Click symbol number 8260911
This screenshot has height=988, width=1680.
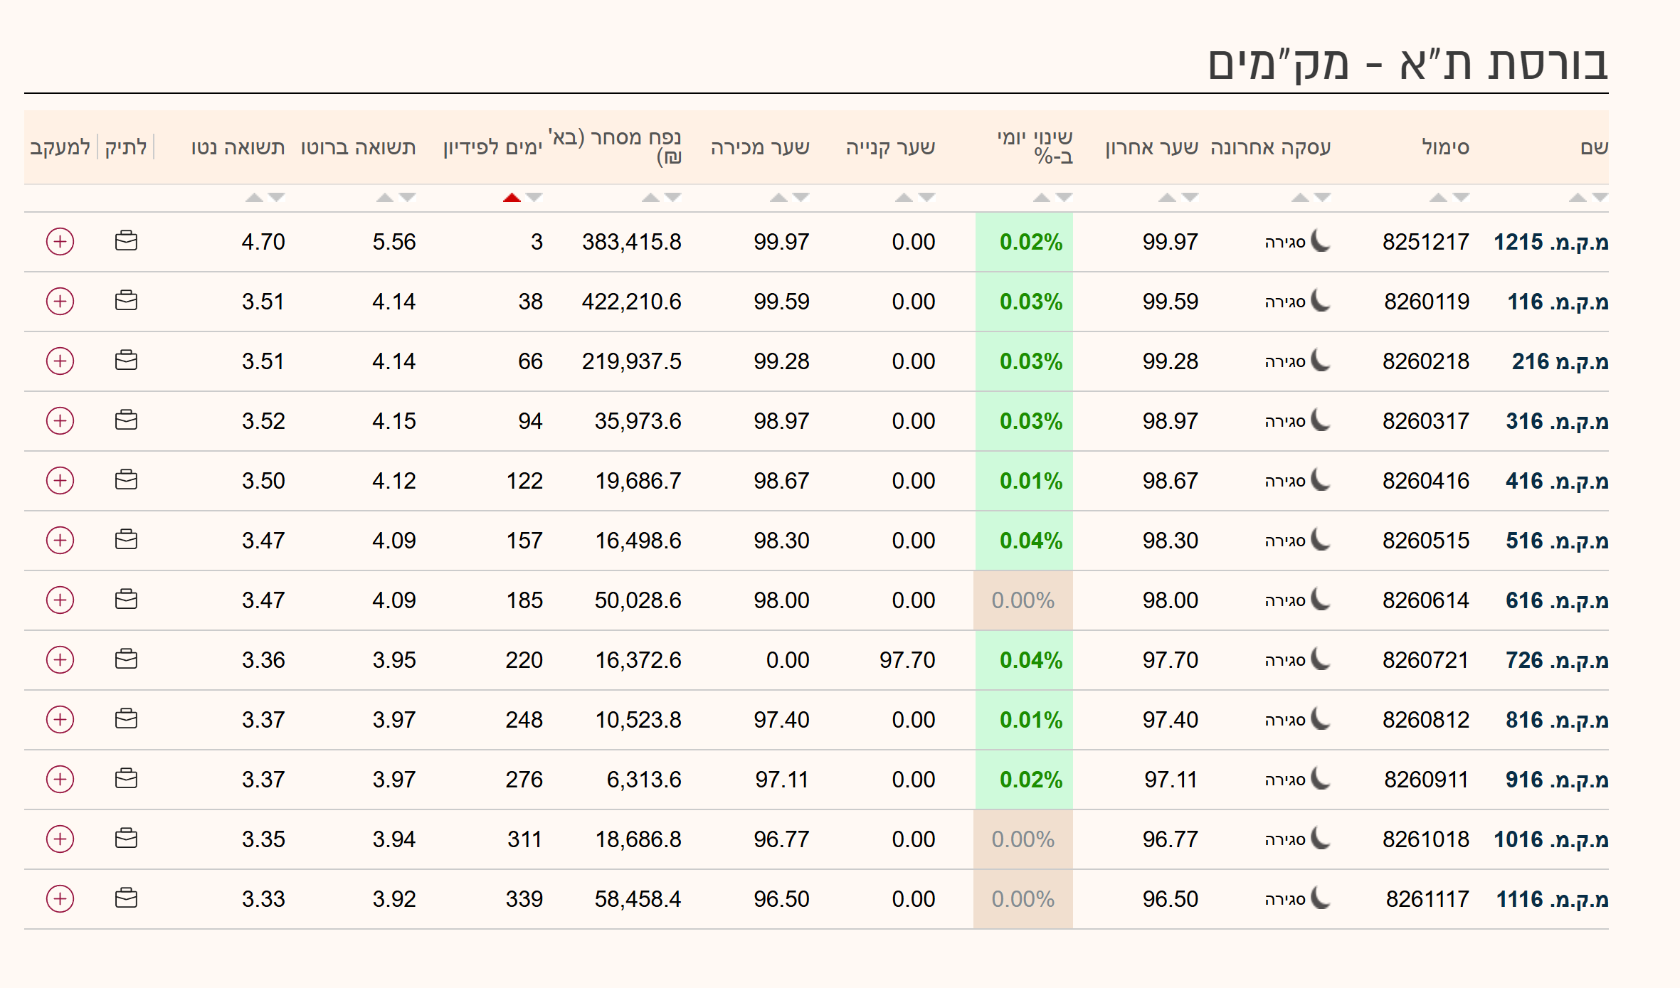pos(1426,780)
